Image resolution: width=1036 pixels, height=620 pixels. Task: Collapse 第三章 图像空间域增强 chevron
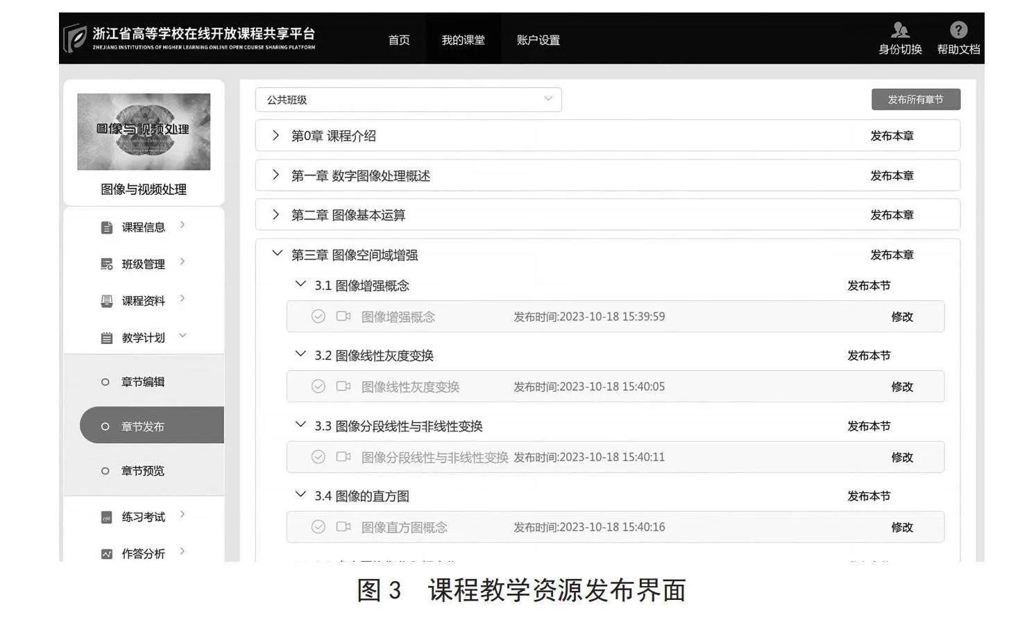[277, 253]
